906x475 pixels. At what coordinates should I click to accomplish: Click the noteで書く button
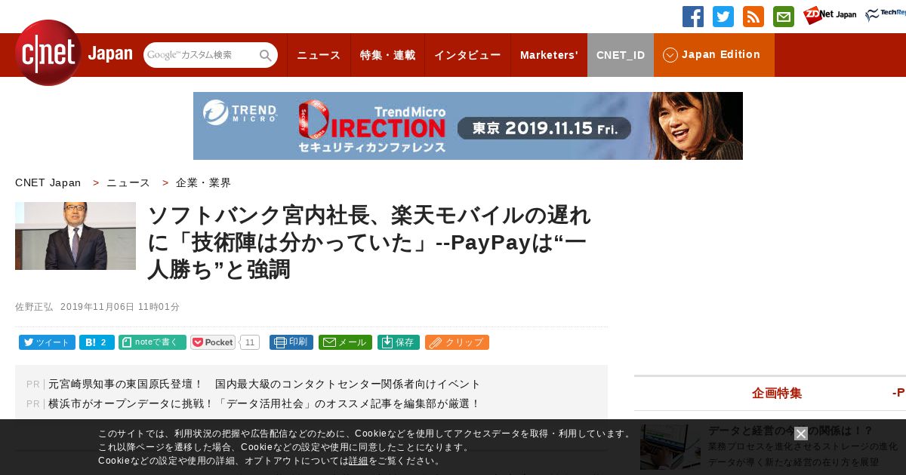tap(153, 342)
